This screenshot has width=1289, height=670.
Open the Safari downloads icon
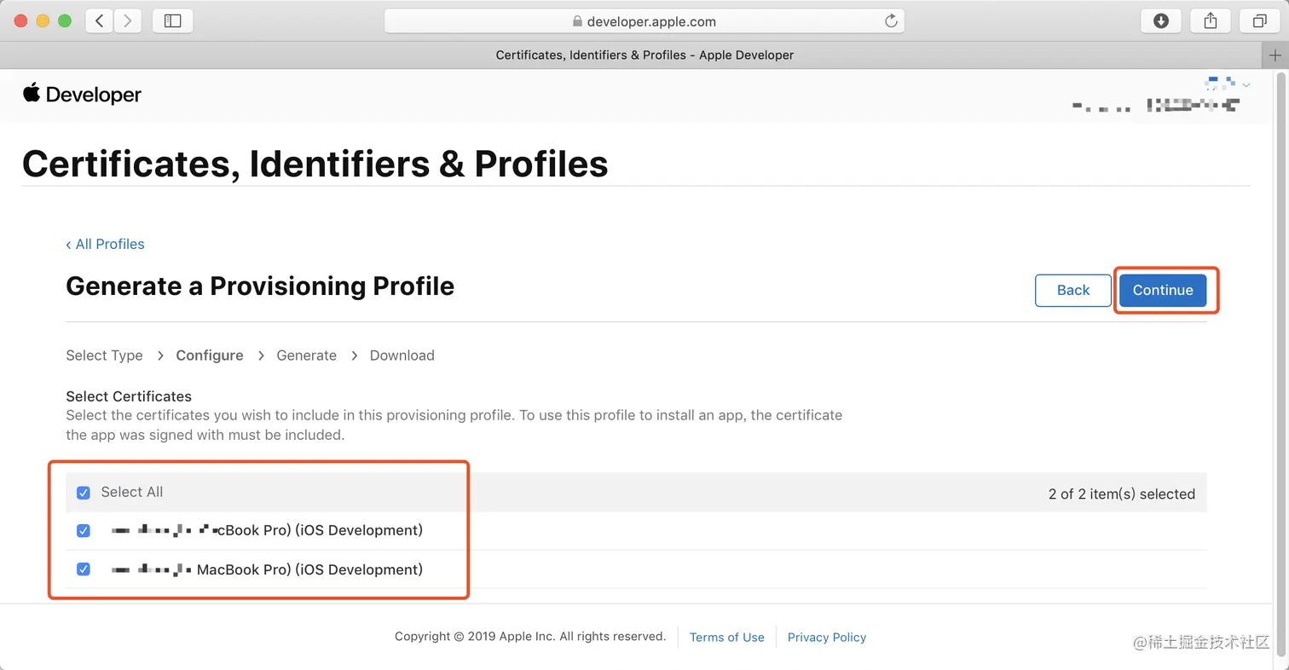[1160, 21]
